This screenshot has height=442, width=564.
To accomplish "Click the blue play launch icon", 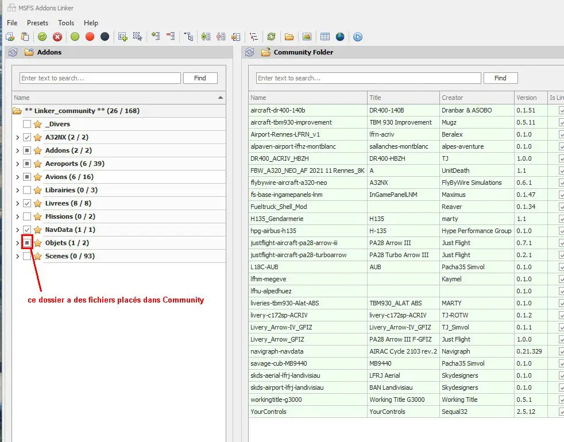I will [358, 37].
